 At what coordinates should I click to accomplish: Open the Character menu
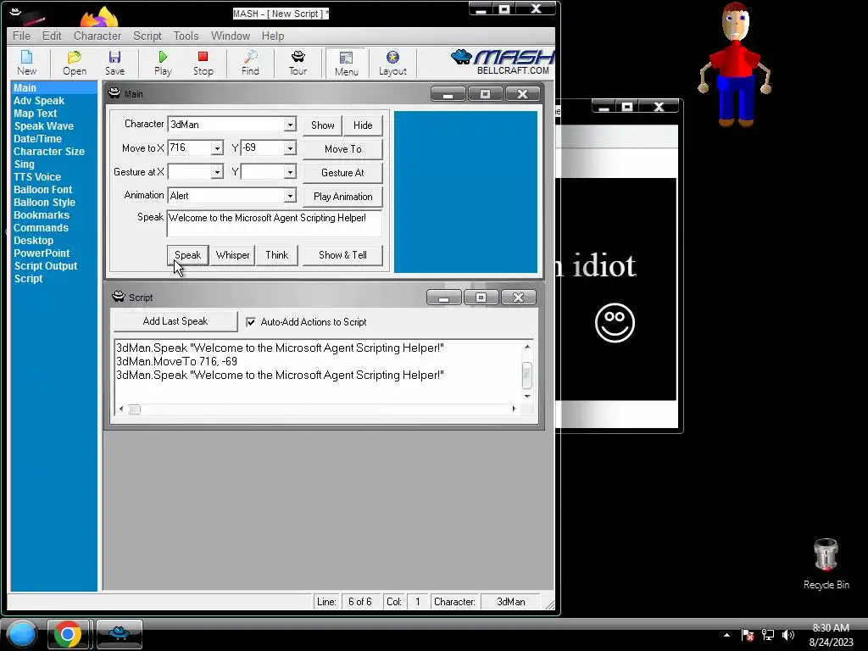[x=97, y=36]
